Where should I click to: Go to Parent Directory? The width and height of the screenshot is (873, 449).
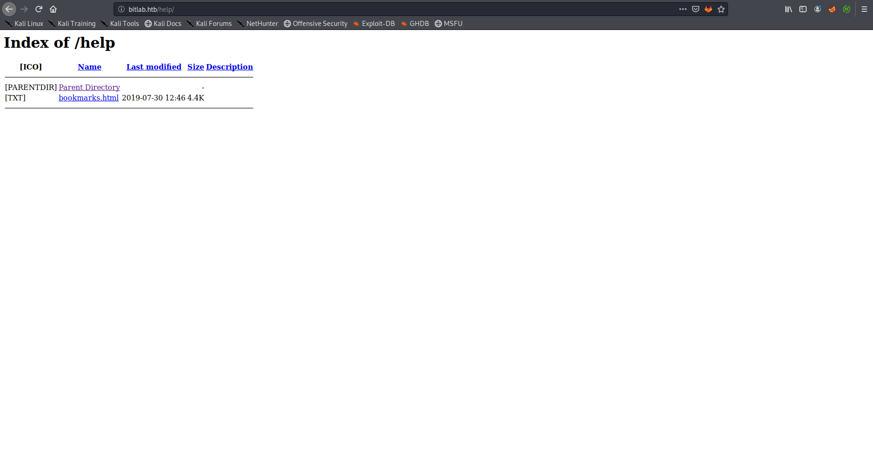pos(89,87)
